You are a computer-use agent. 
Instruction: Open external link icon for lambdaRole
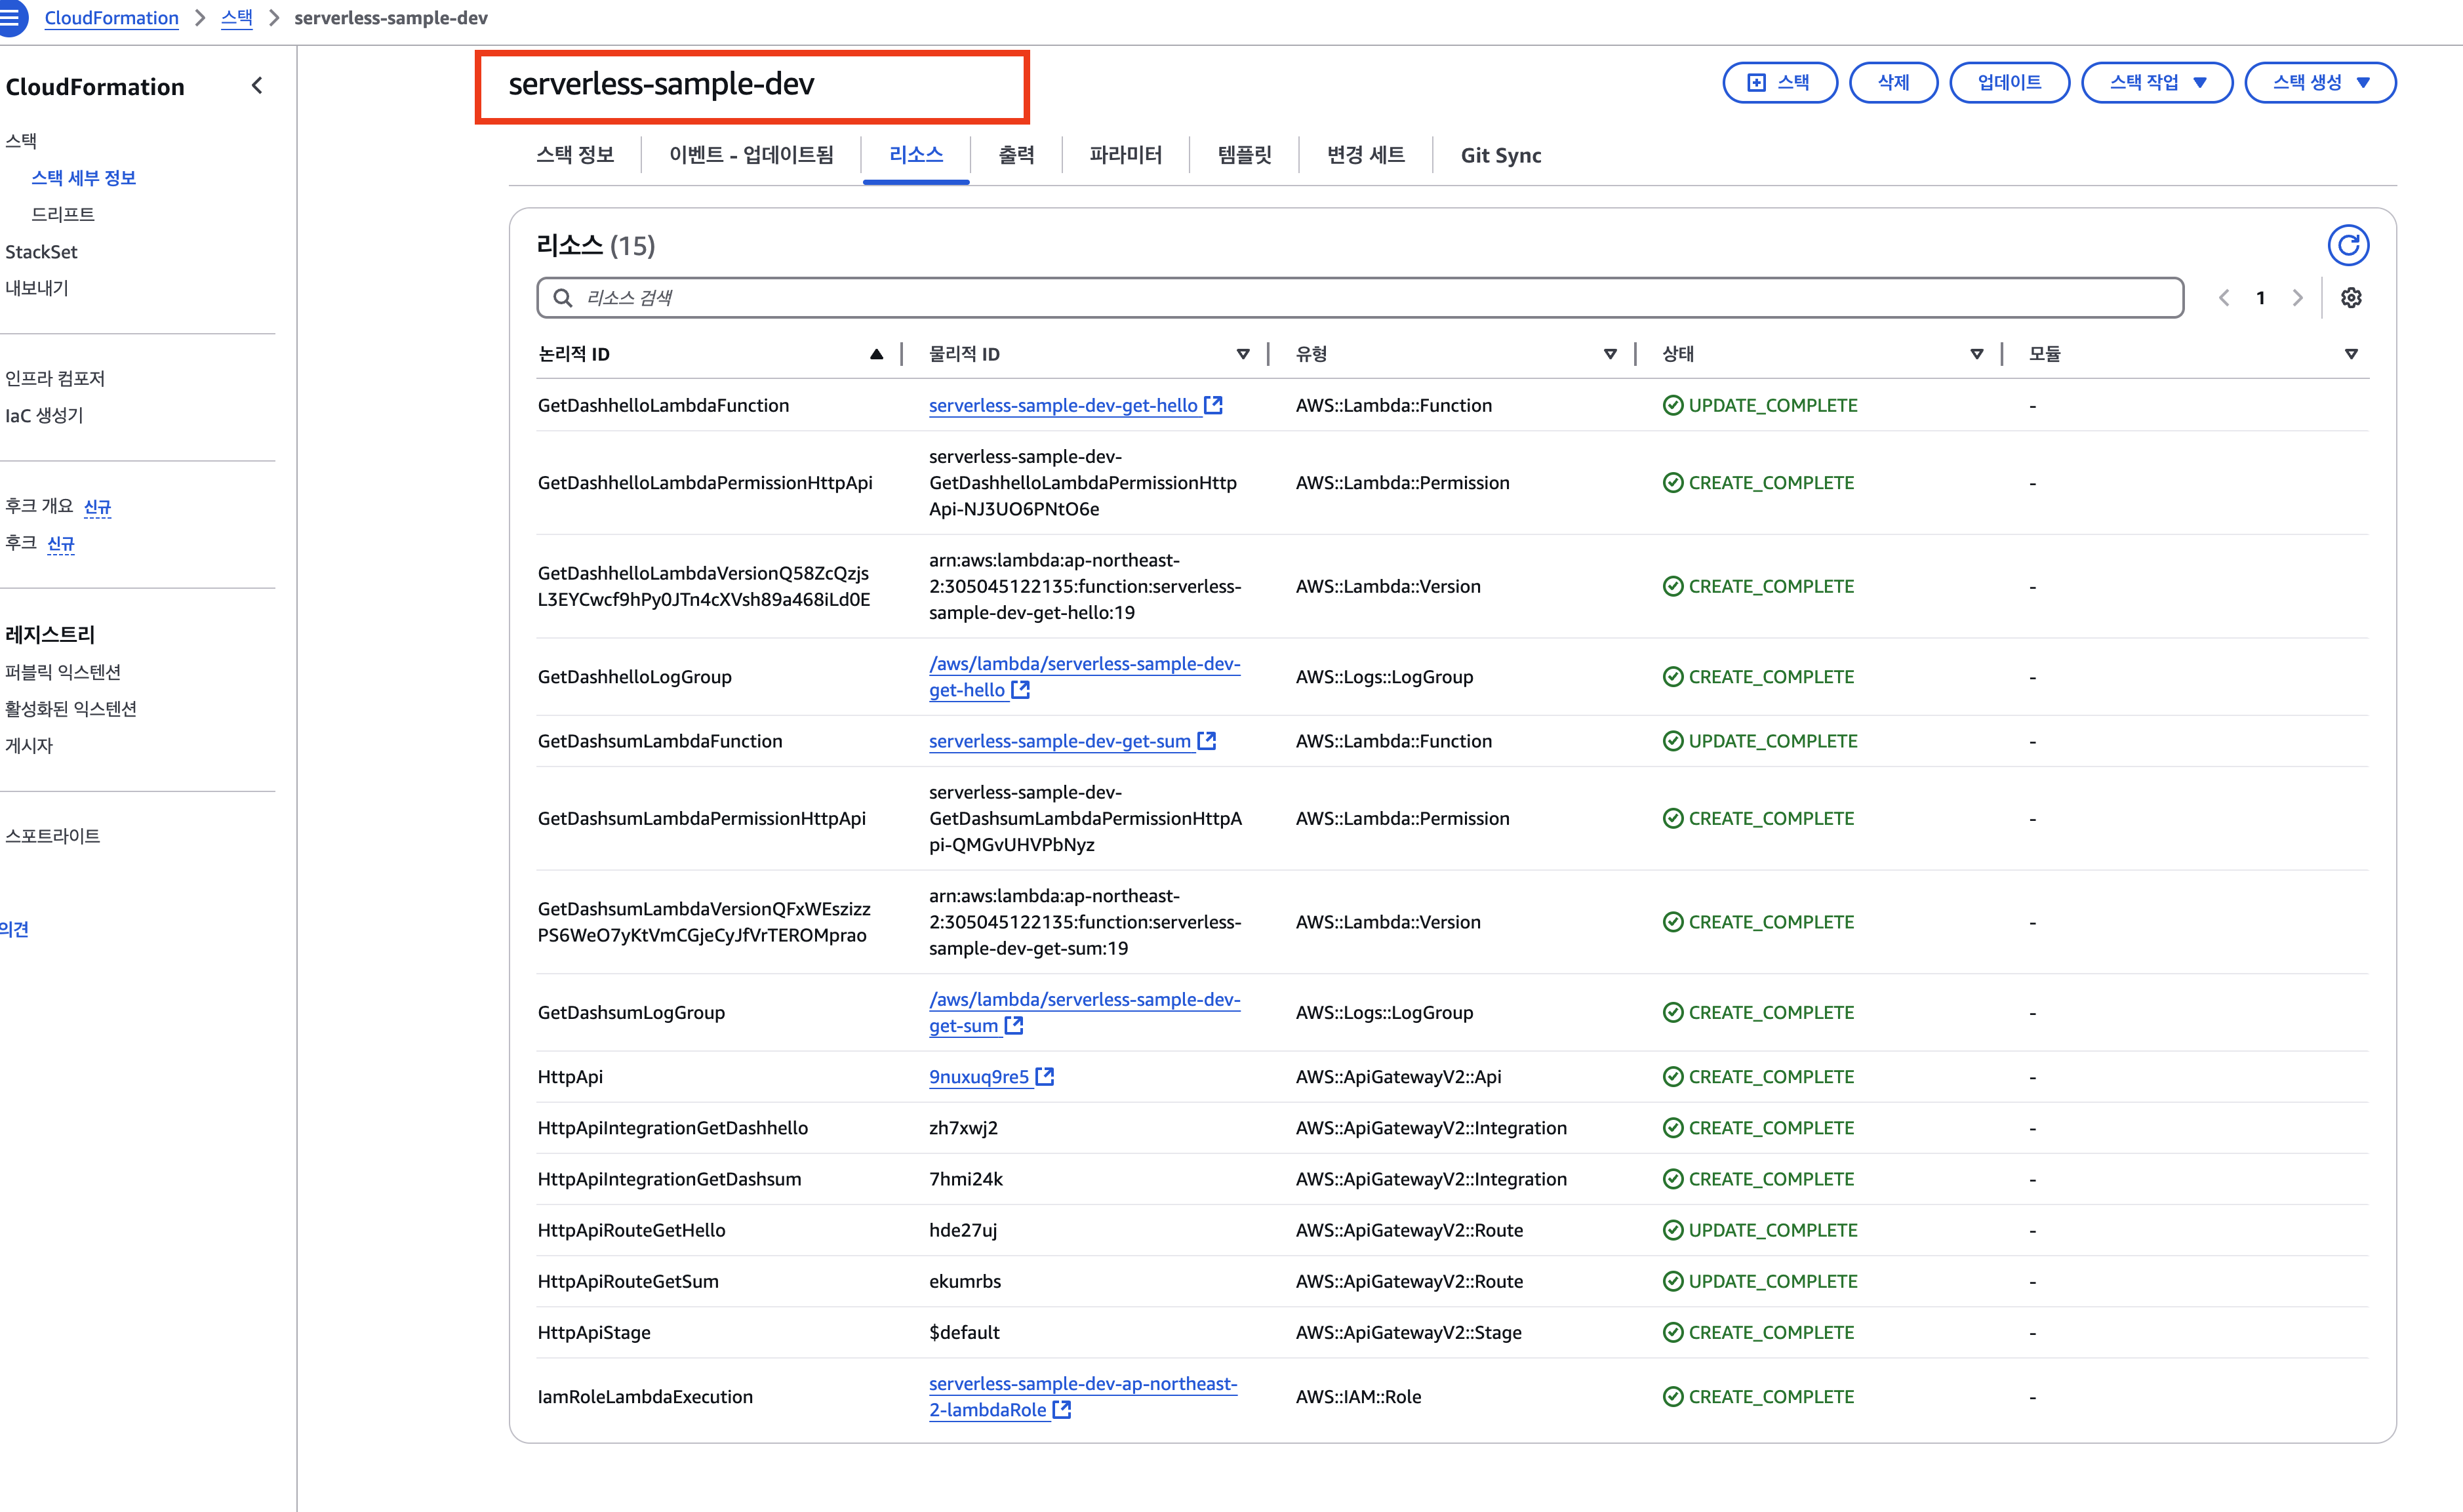pyautogui.click(x=1062, y=1409)
